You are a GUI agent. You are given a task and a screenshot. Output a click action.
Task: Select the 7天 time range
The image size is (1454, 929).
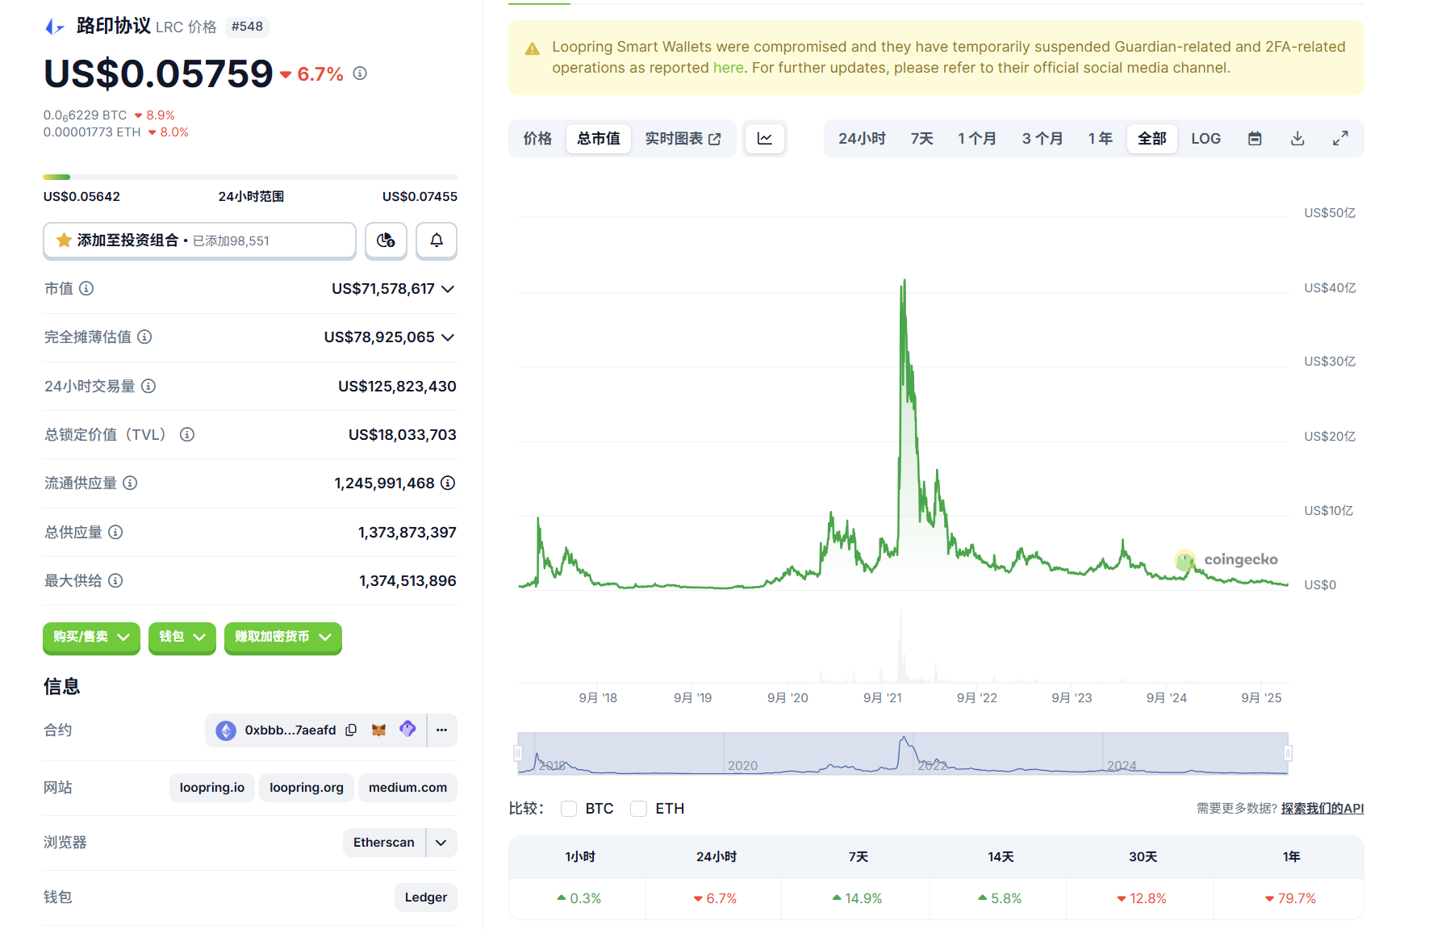pos(921,139)
